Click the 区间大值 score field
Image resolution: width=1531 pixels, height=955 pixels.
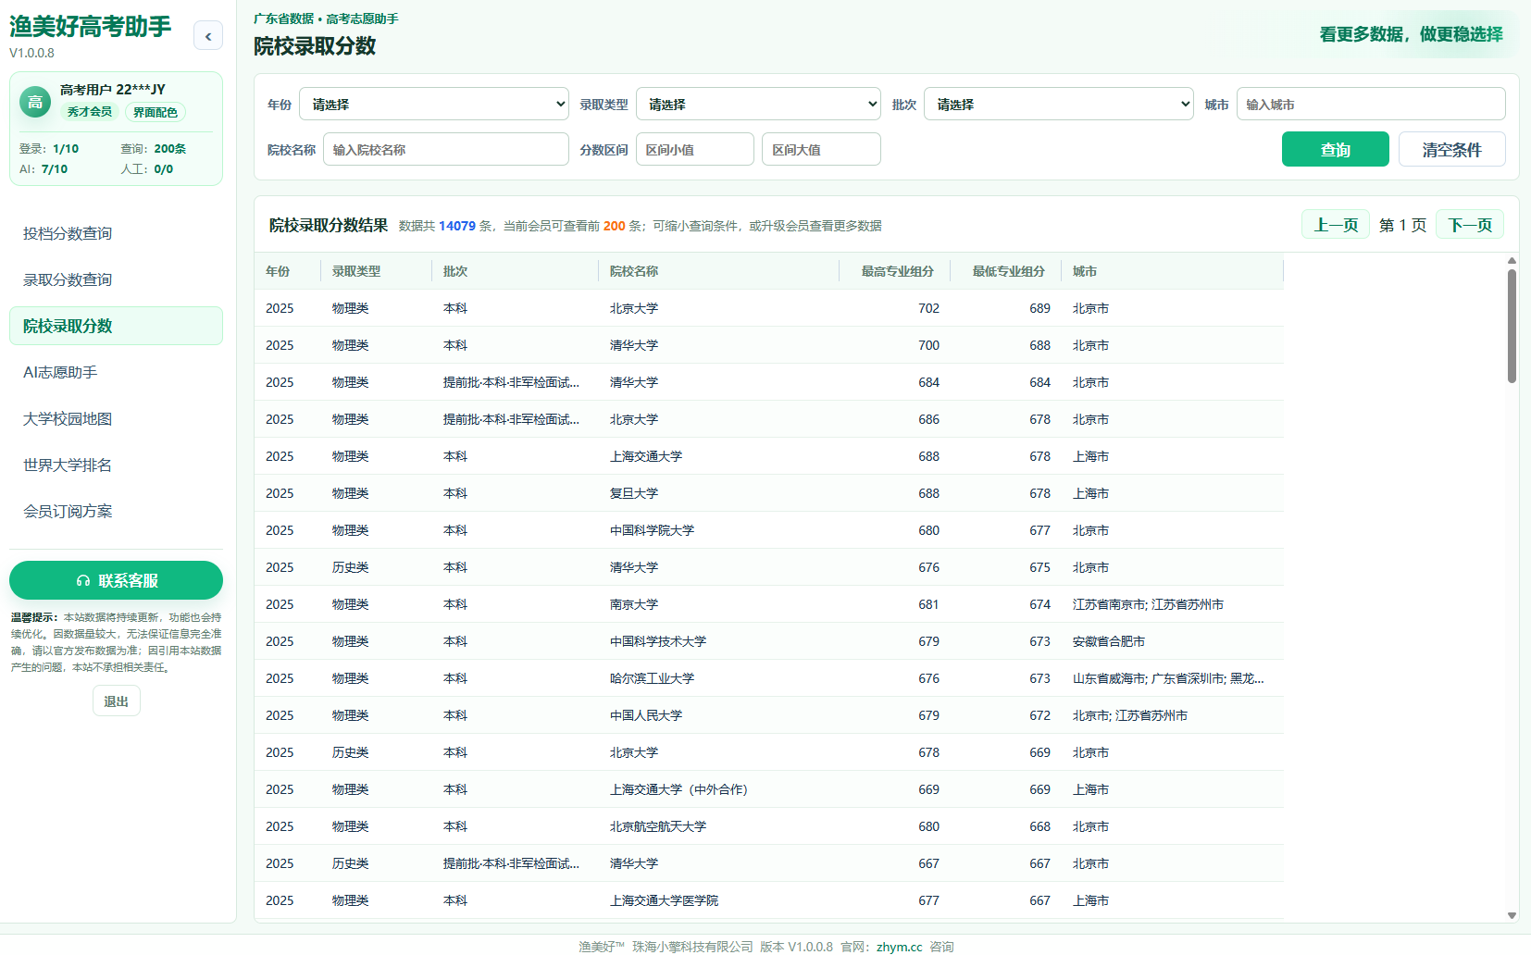coord(821,149)
